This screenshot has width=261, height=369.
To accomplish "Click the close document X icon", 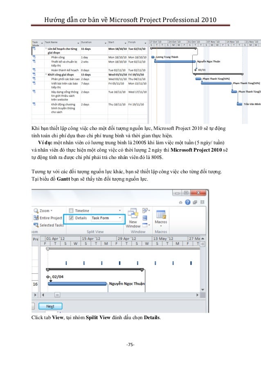I will point(202,202).
